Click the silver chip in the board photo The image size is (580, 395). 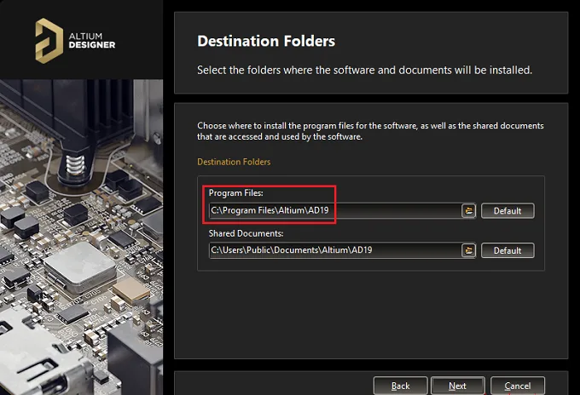(x=79, y=267)
